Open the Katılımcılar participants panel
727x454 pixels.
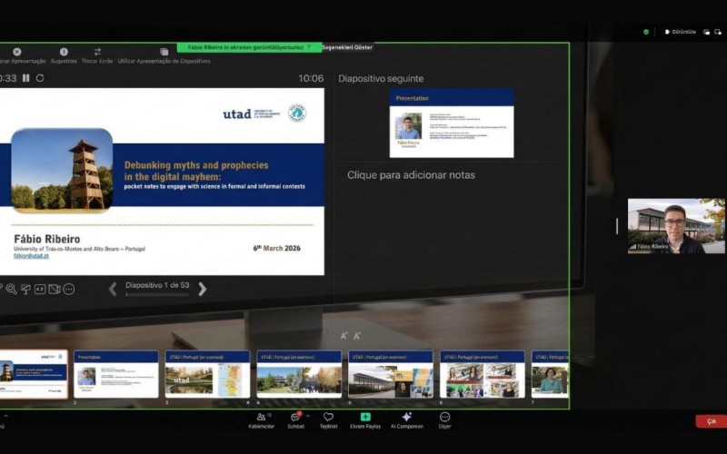tap(261, 418)
